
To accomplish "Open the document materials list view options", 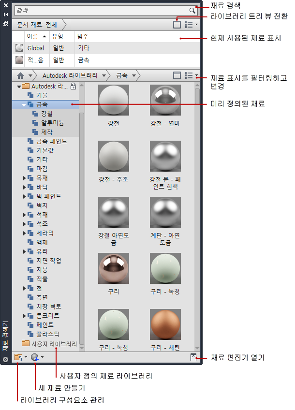I will click(x=191, y=25).
